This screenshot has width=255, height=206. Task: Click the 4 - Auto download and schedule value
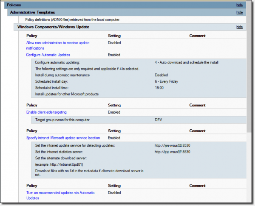[x=187, y=62]
